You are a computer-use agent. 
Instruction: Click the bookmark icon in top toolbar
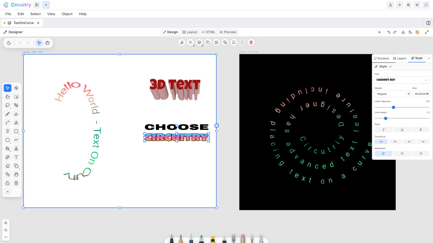point(234,42)
